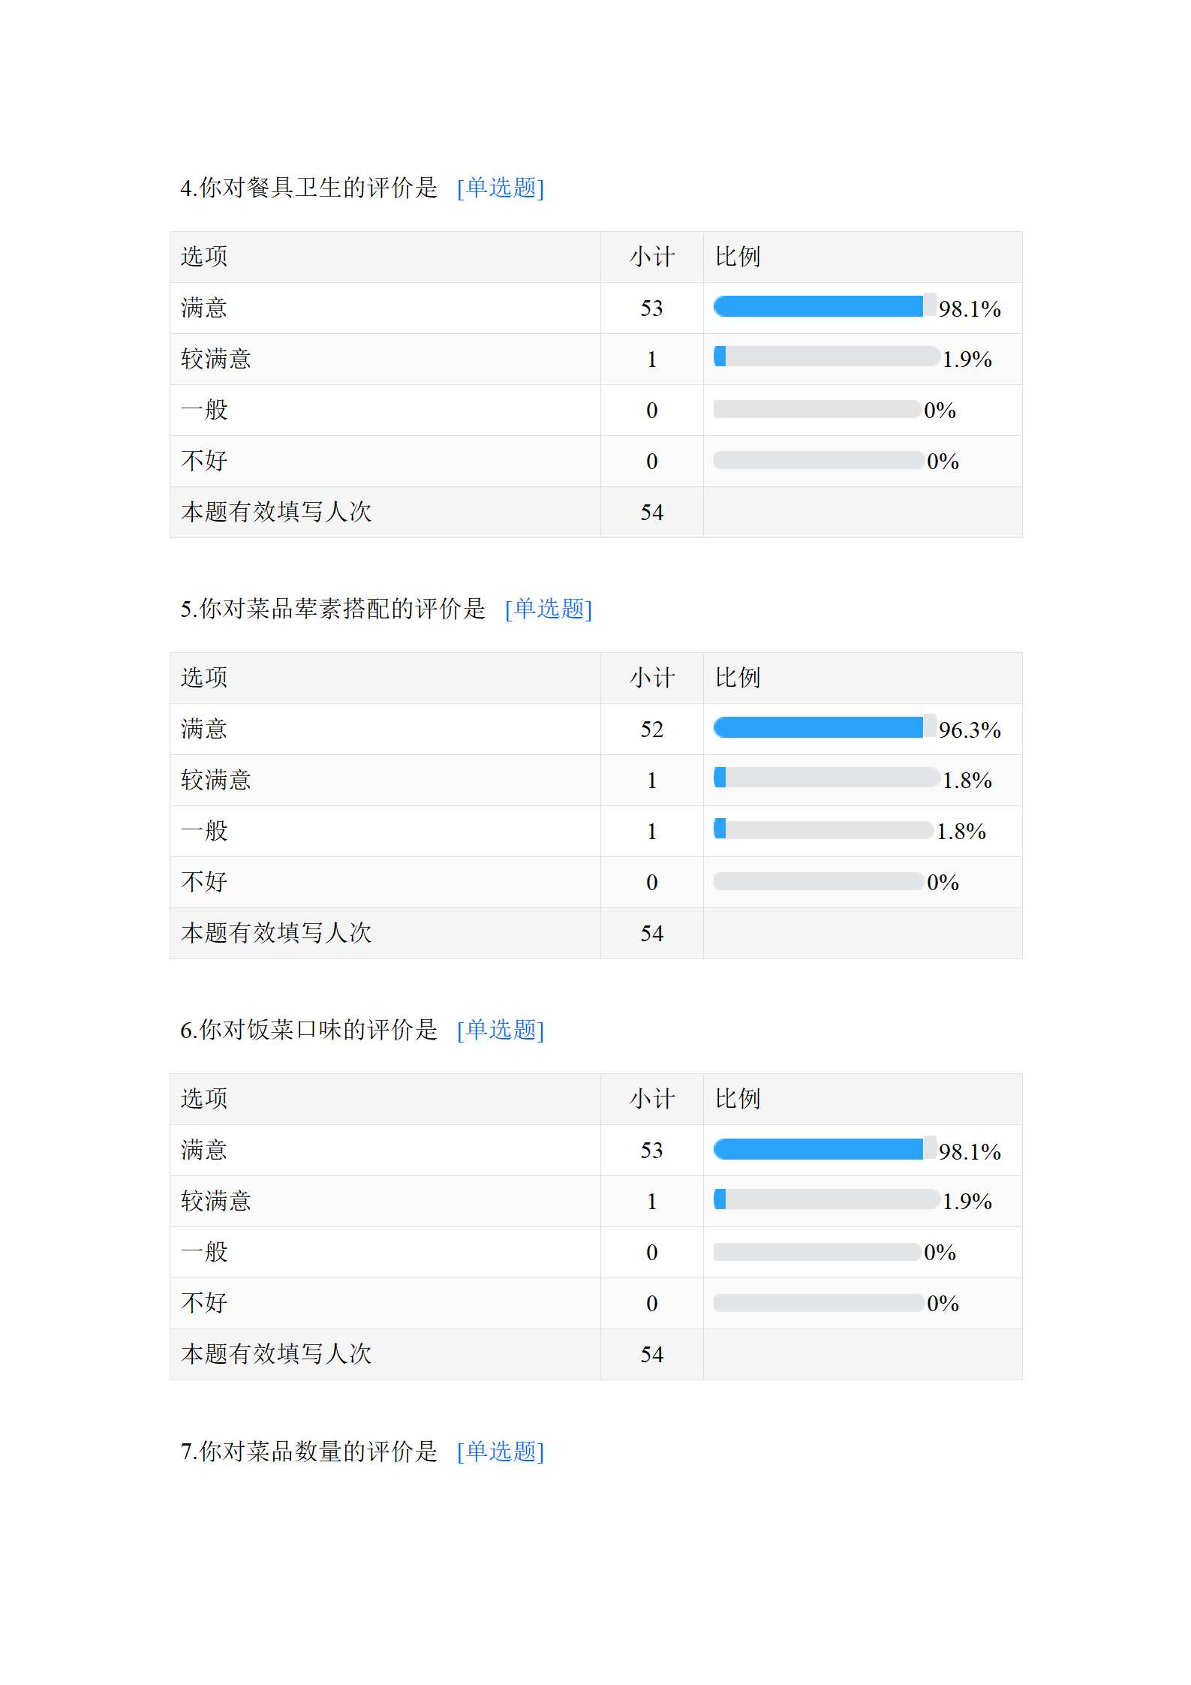Click the total 54 in question 6 table
This screenshot has width=1191, height=1685.
point(651,1355)
